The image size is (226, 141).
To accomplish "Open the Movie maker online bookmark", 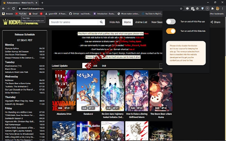I will pyautogui.click(x=128, y=14).
